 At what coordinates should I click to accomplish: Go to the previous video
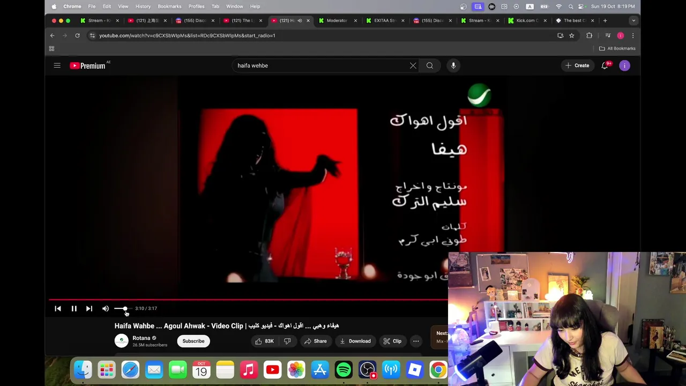pyautogui.click(x=58, y=308)
